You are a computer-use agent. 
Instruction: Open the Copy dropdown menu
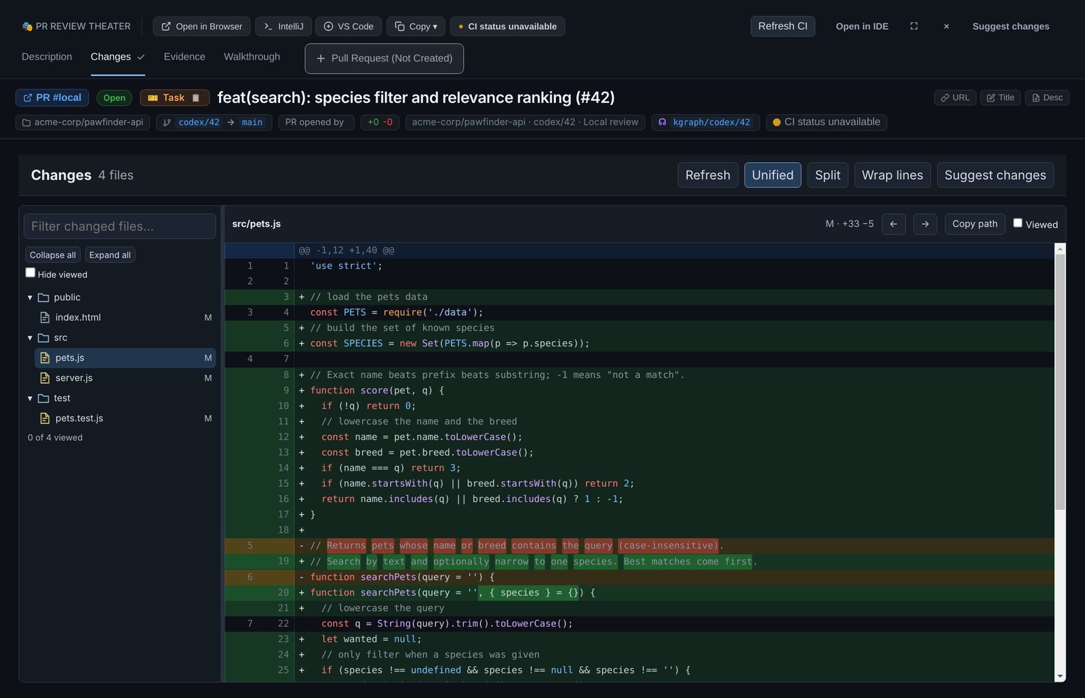(x=416, y=26)
